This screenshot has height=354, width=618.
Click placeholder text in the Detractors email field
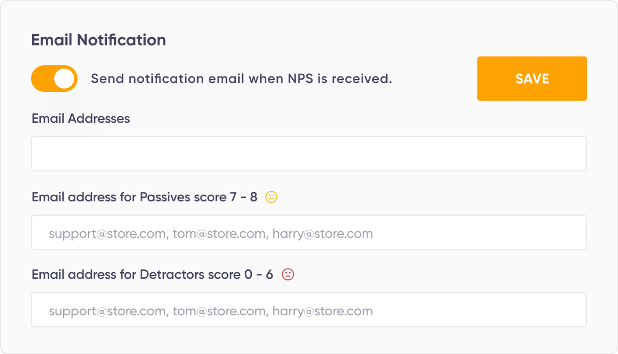click(211, 311)
